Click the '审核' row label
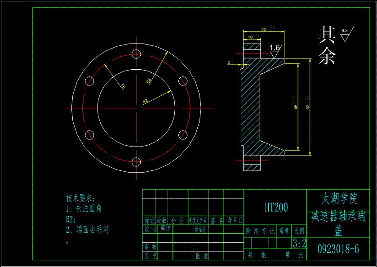Image resolution: width=377 pixels, height=267 pixels. coord(151,247)
